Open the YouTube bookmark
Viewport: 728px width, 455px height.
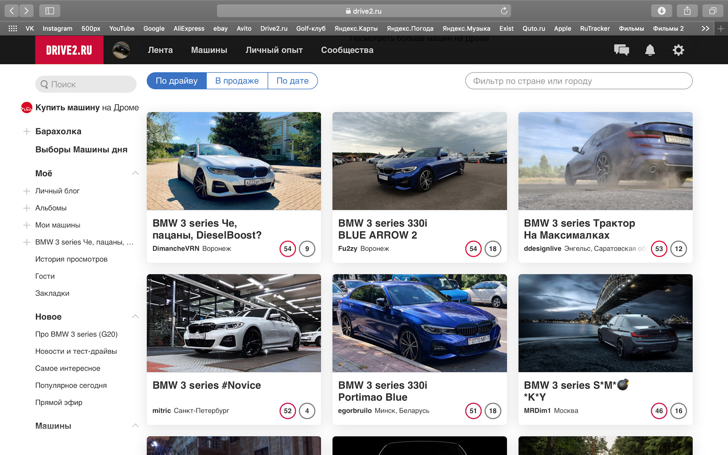122,28
